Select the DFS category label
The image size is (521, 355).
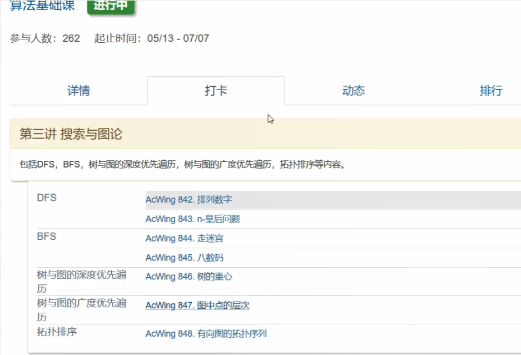point(47,198)
